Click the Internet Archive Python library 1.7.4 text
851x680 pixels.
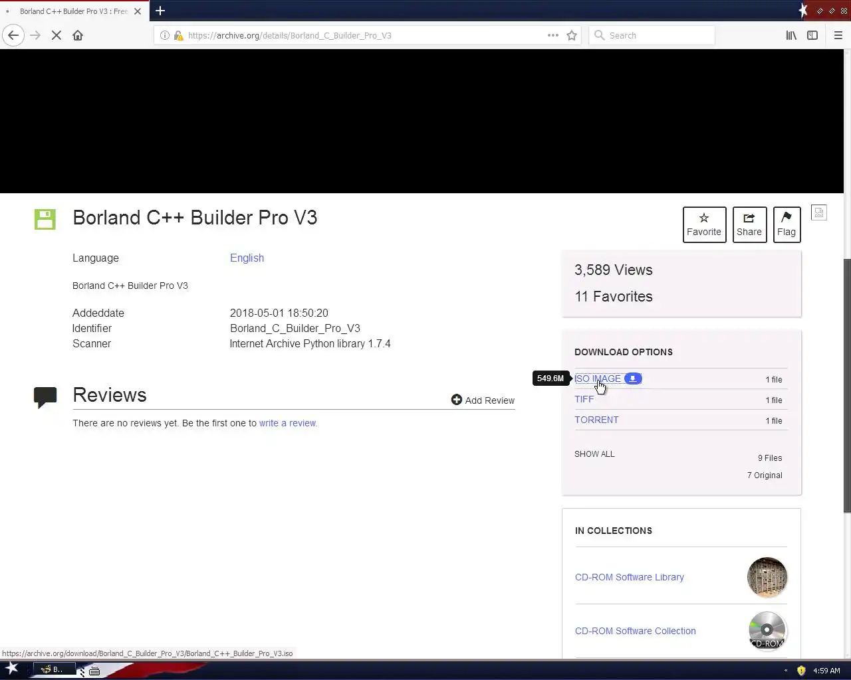pos(310,343)
